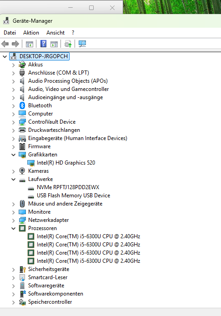The height and width of the screenshot is (316, 221).
Task: Collapse the Grafikkarten category
Action: pyautogui.click(x=13, y=155)
